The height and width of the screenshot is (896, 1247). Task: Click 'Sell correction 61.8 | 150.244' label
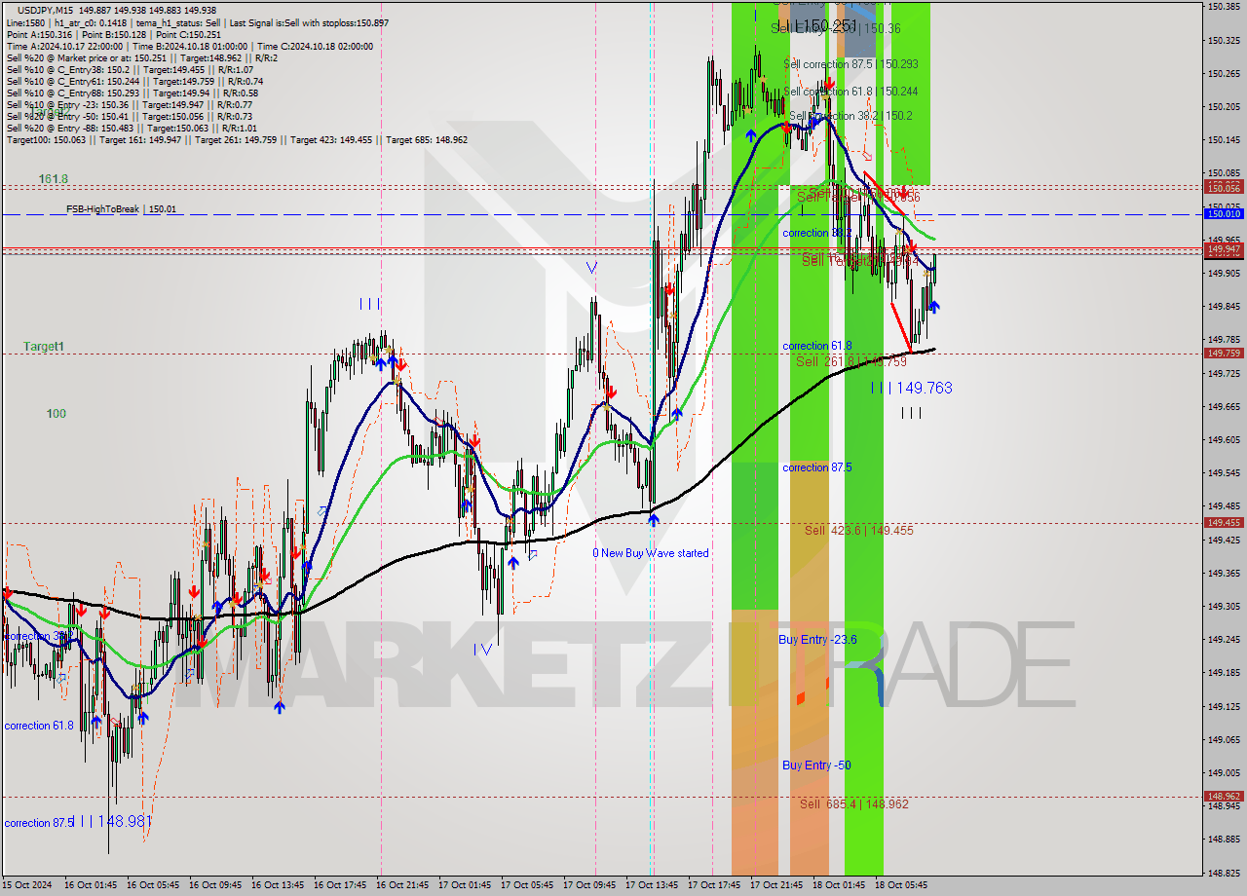(850, 92)
